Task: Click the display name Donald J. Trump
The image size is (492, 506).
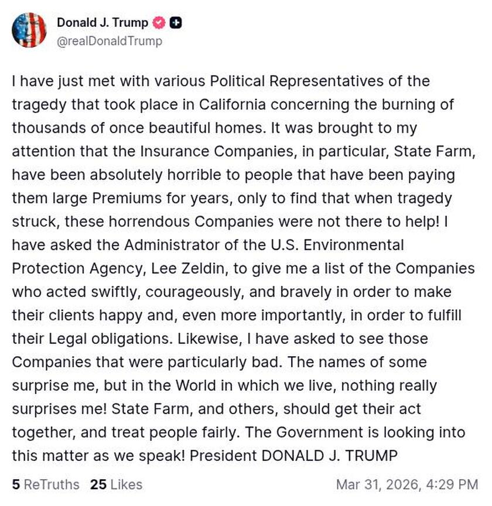Action: [101, 23]
